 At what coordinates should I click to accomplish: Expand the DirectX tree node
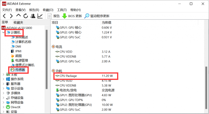(3, 107)
